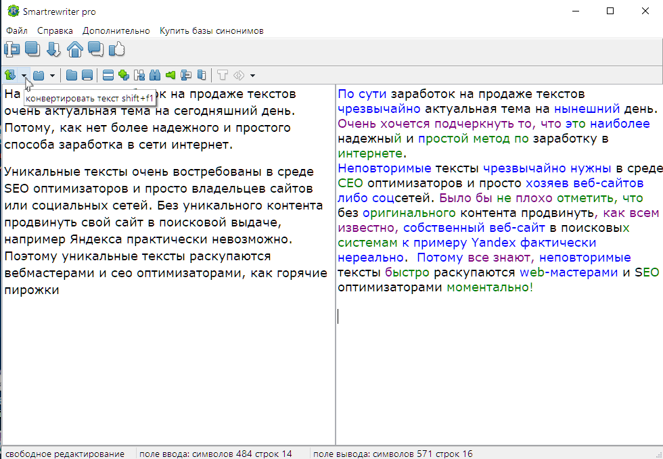Click 'поле вывода: символов 571 строк 16' status
The width and height of the screenshot is (663, 459).
[x=393, y=454]
